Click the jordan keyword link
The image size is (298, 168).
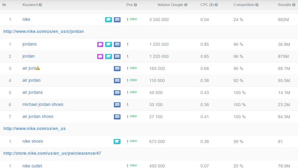click(x=28, y=56)
